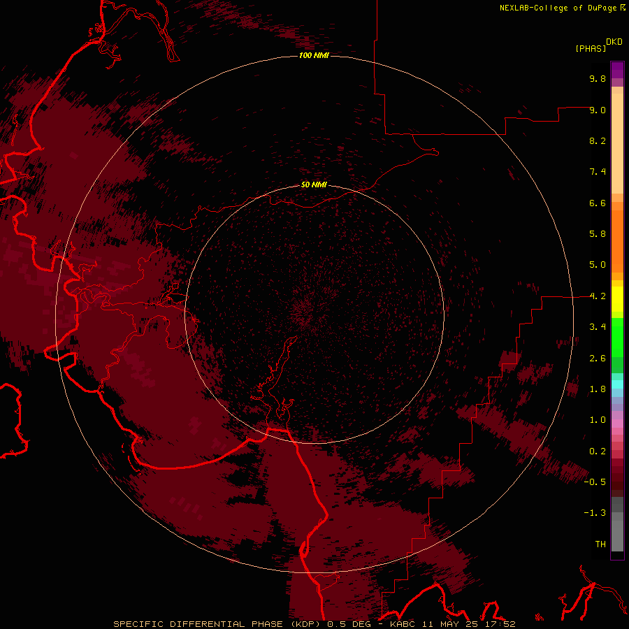Click the [PHAS] legend label
629x629 pixels.
591,48
